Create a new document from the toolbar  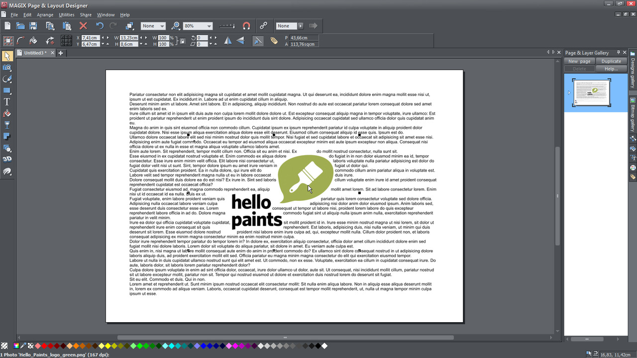click(7, 26)
